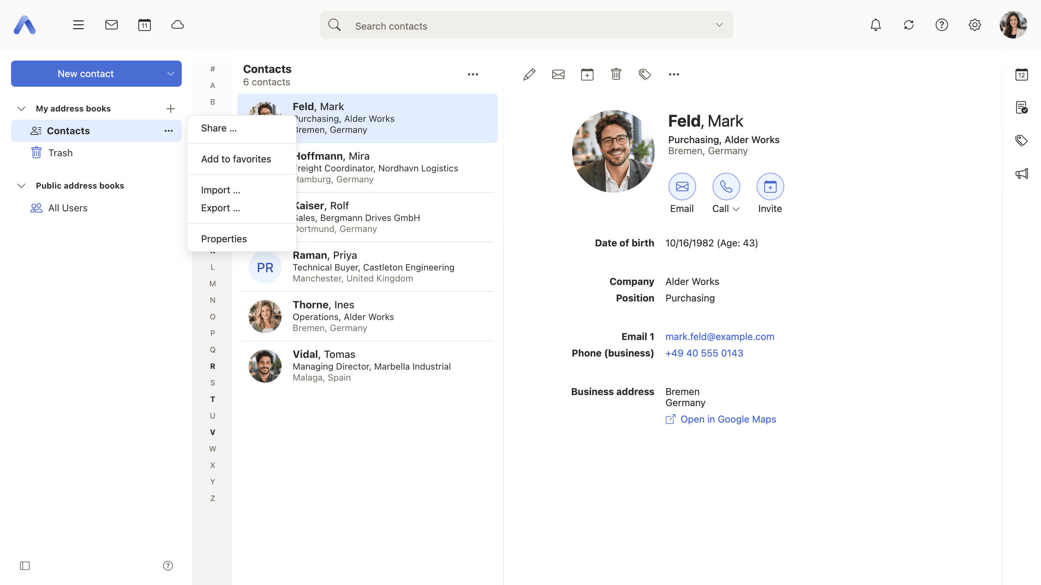Open the Drive cloud icon
The width and height of the screenshot is (1041, 585).
coord(177,25)
